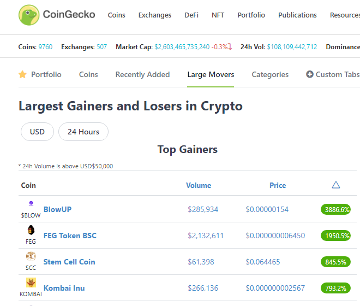Click the Coin column header

28,185
